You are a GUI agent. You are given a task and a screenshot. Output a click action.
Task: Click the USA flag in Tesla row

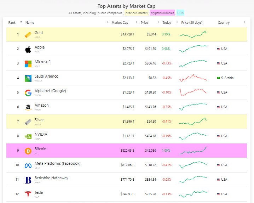click(x=219, y=194)
